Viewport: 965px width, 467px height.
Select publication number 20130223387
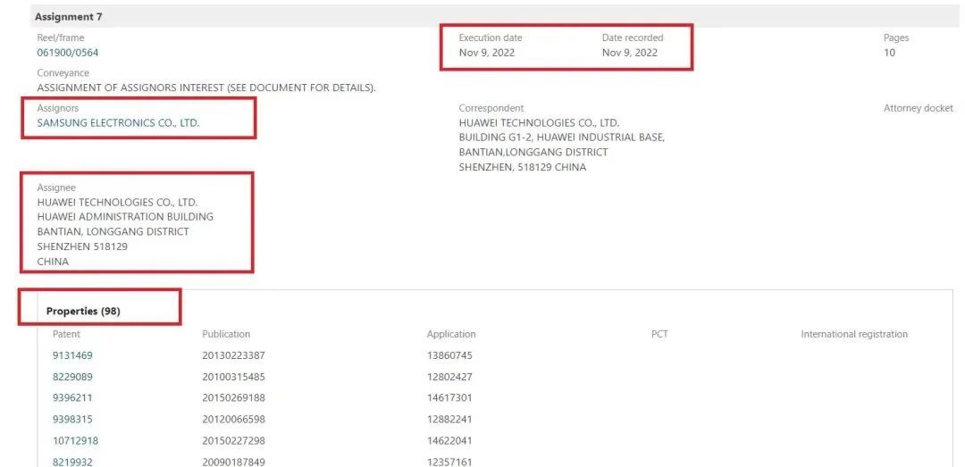click(x=233, y=355)
